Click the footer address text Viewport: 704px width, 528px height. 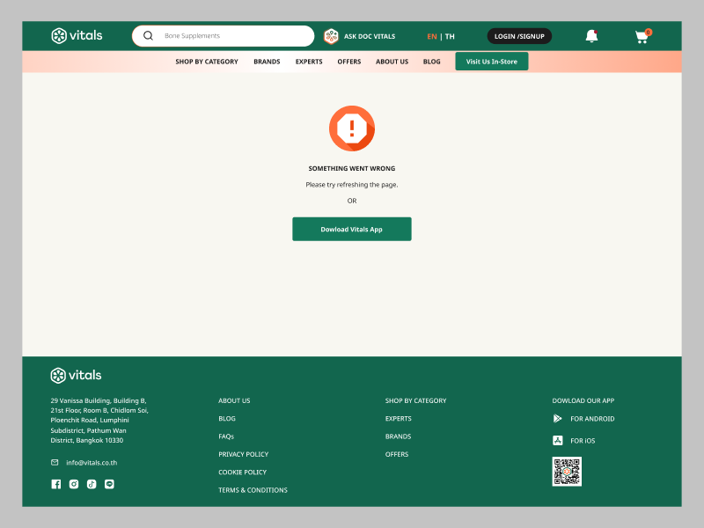tap(99, 421)
